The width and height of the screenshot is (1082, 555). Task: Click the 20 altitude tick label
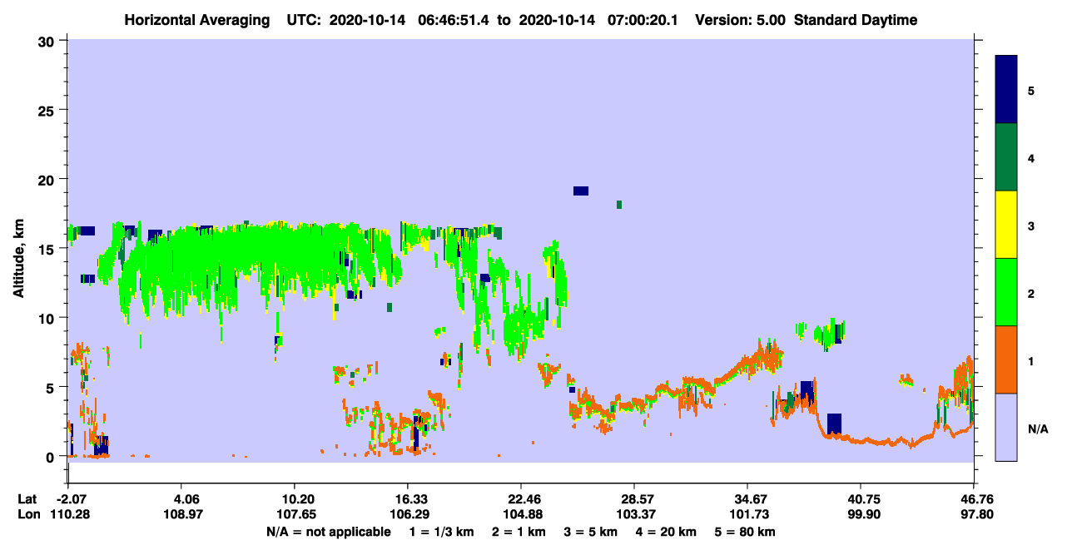pos(48,179)
